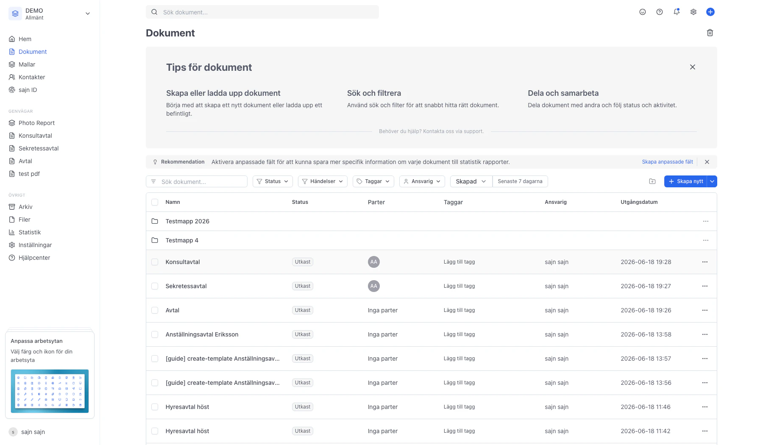The width and height of the screenshot is (763, 445).
Task: Open the Status filter dropdown
Action: [273, 181]
